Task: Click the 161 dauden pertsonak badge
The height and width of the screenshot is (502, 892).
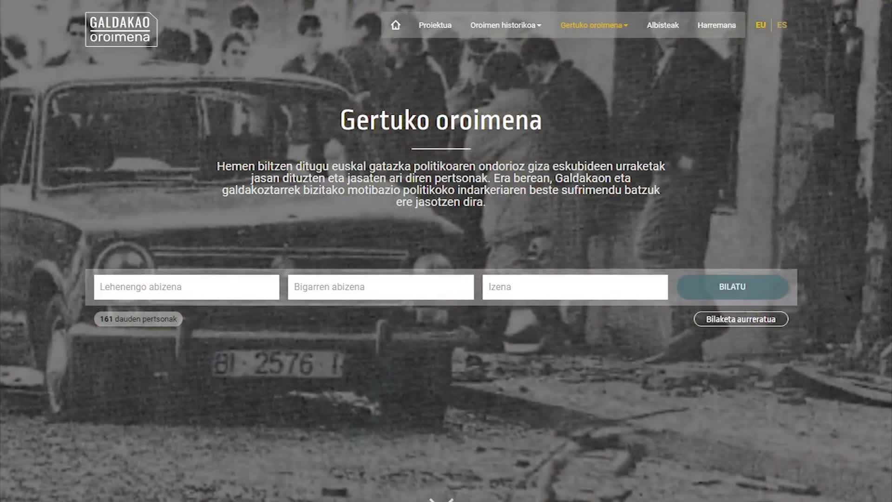Action: 138,319
